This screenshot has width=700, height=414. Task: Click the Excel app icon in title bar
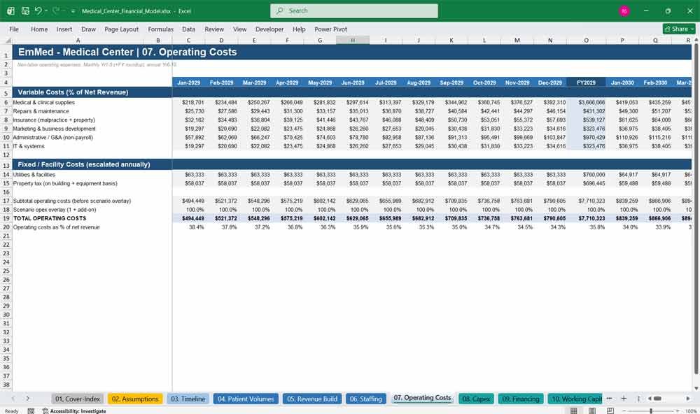(10, 10)
